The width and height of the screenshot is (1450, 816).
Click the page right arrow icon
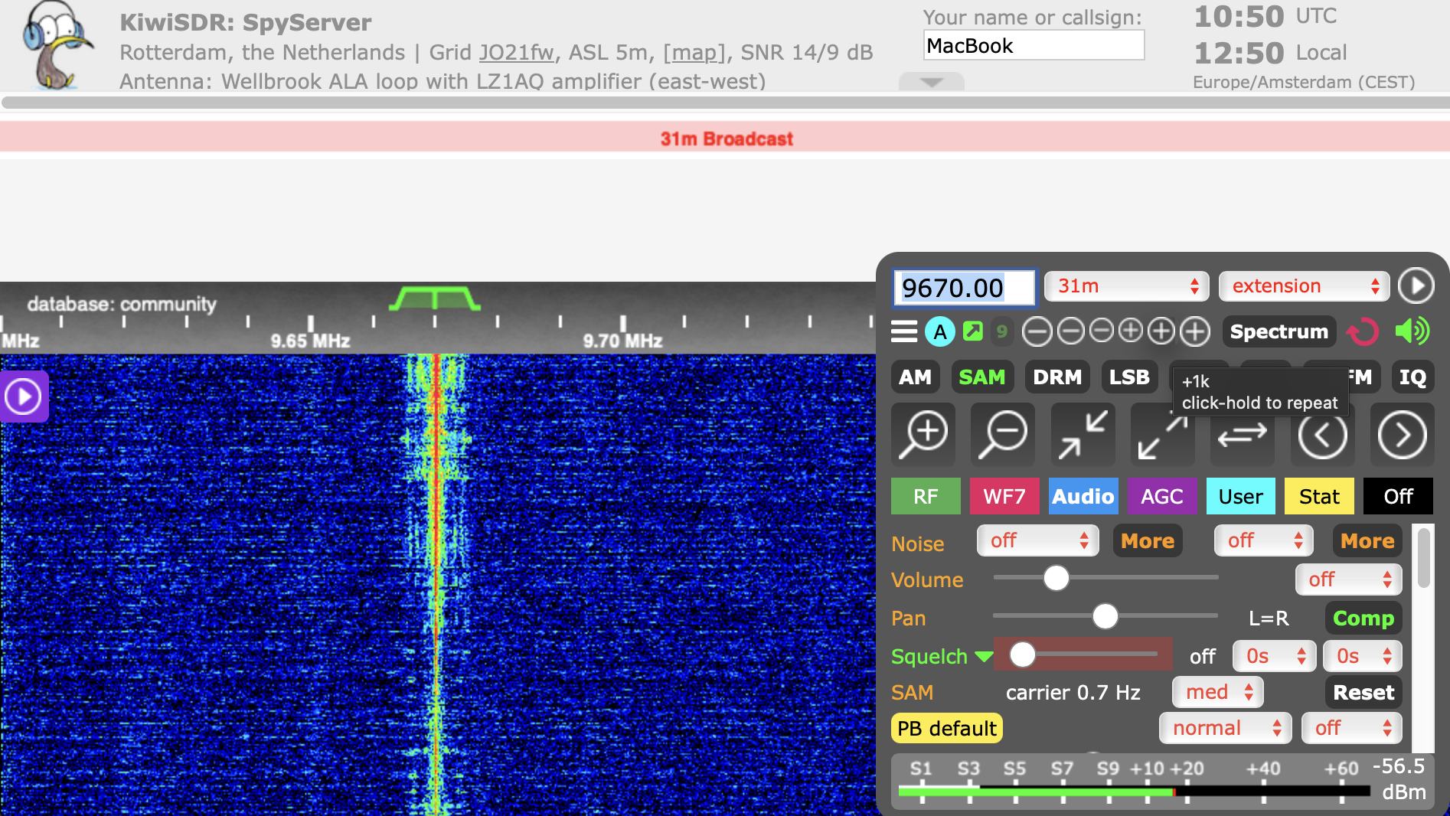1402,435
